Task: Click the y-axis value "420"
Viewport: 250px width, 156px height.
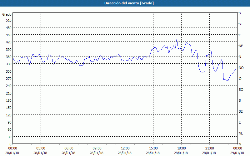Action: pyautogui.click(x=9, y=42)
